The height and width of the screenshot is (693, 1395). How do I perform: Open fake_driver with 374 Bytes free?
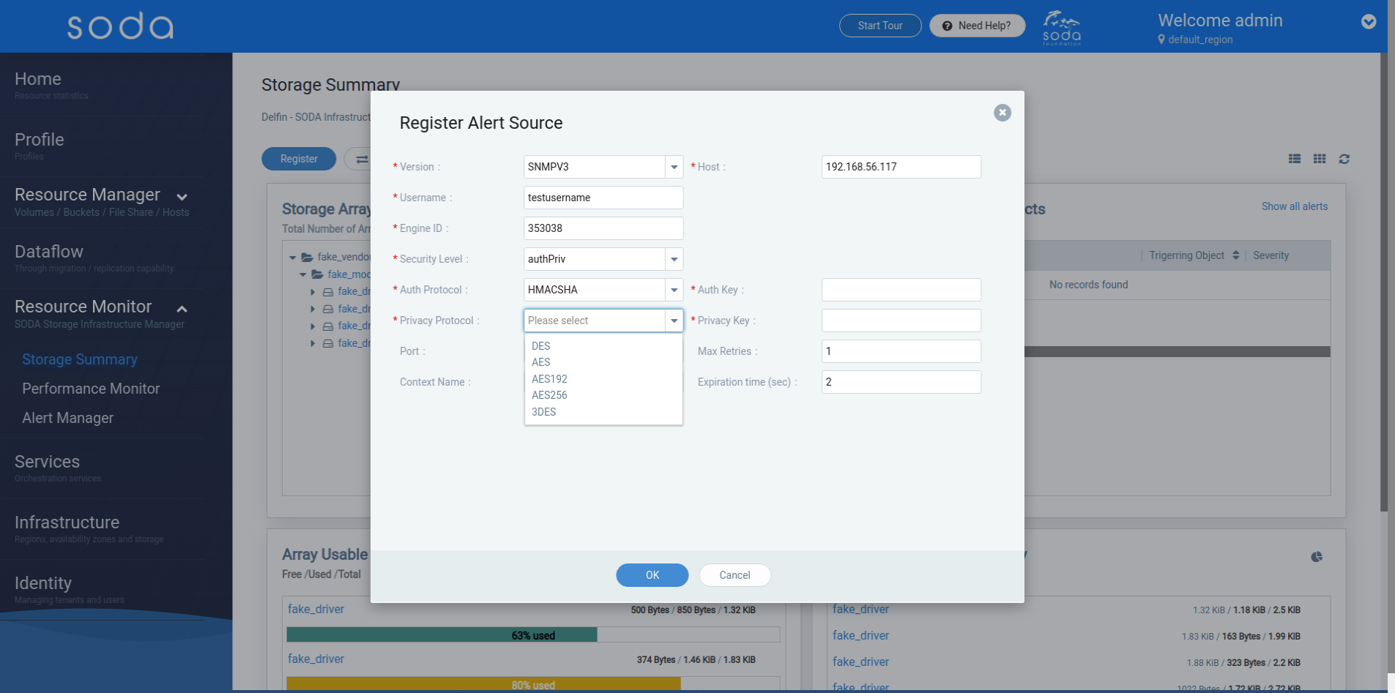pos(316,659)
